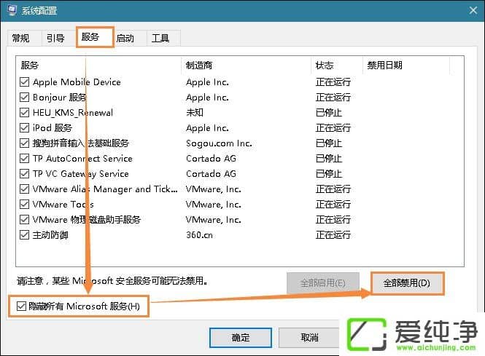The image size is (485, 356).
Task: Open the 引导 tab
Action: click(x=55, y=39)
